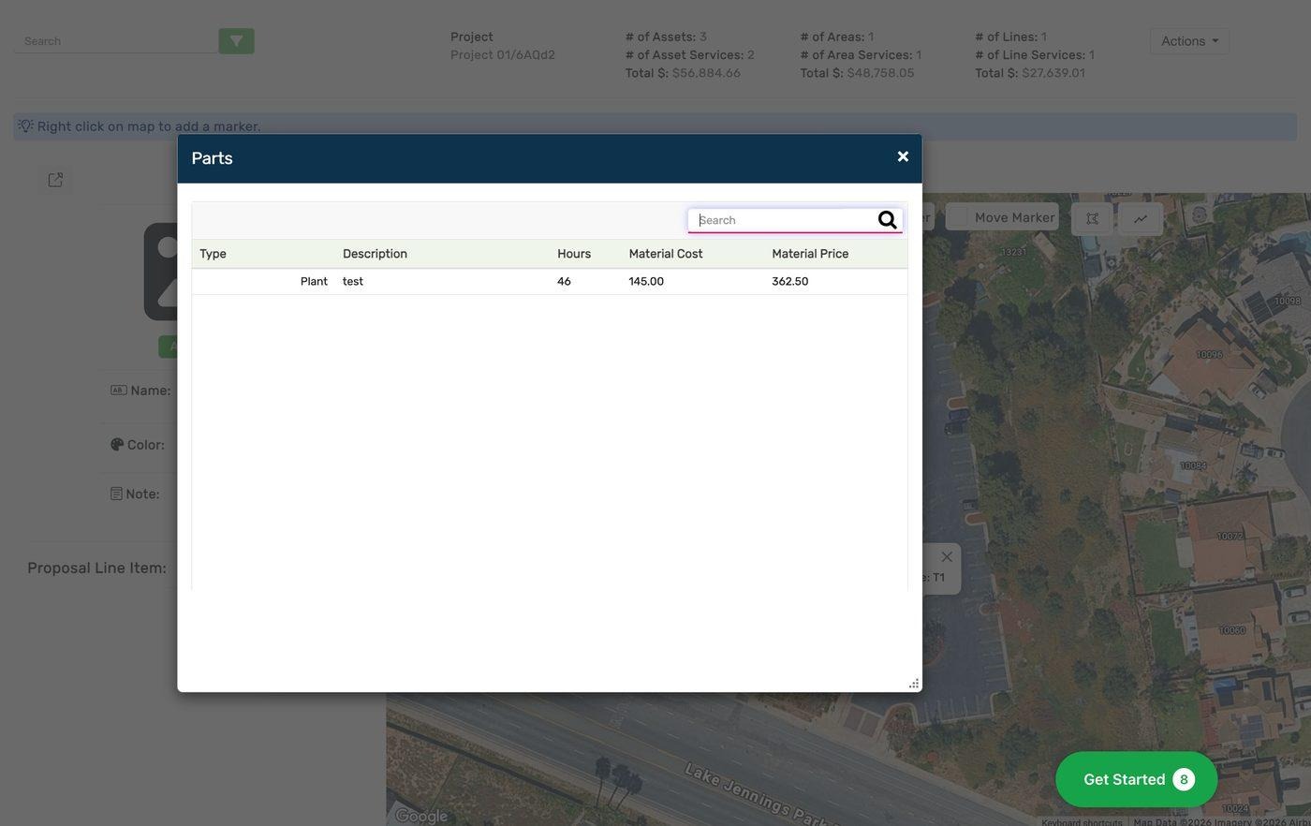
Task: Click the Color palette icon
Action: click(x=117, y=444)
